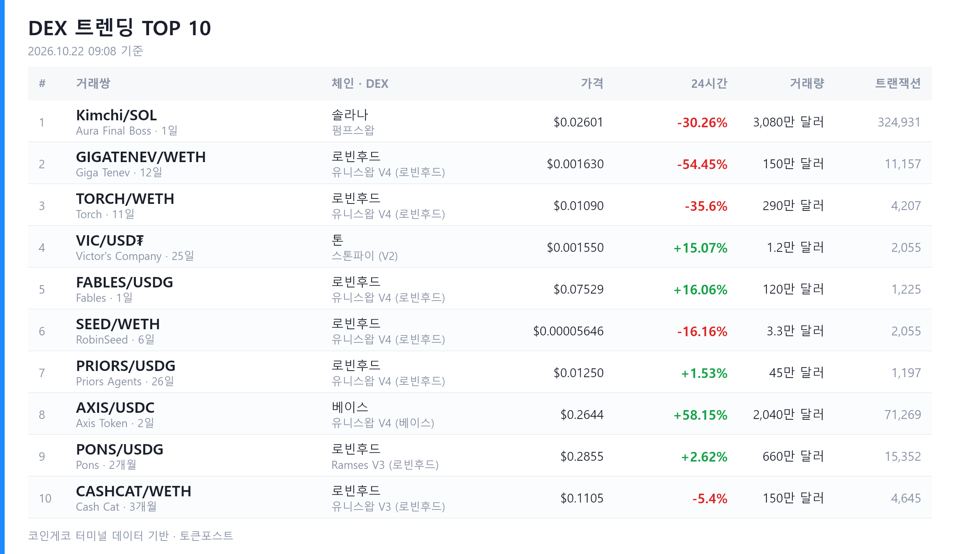
Task: Click the 2026.10.22 09:08 기준 timestamp
Action: click(x=86, y=51)
